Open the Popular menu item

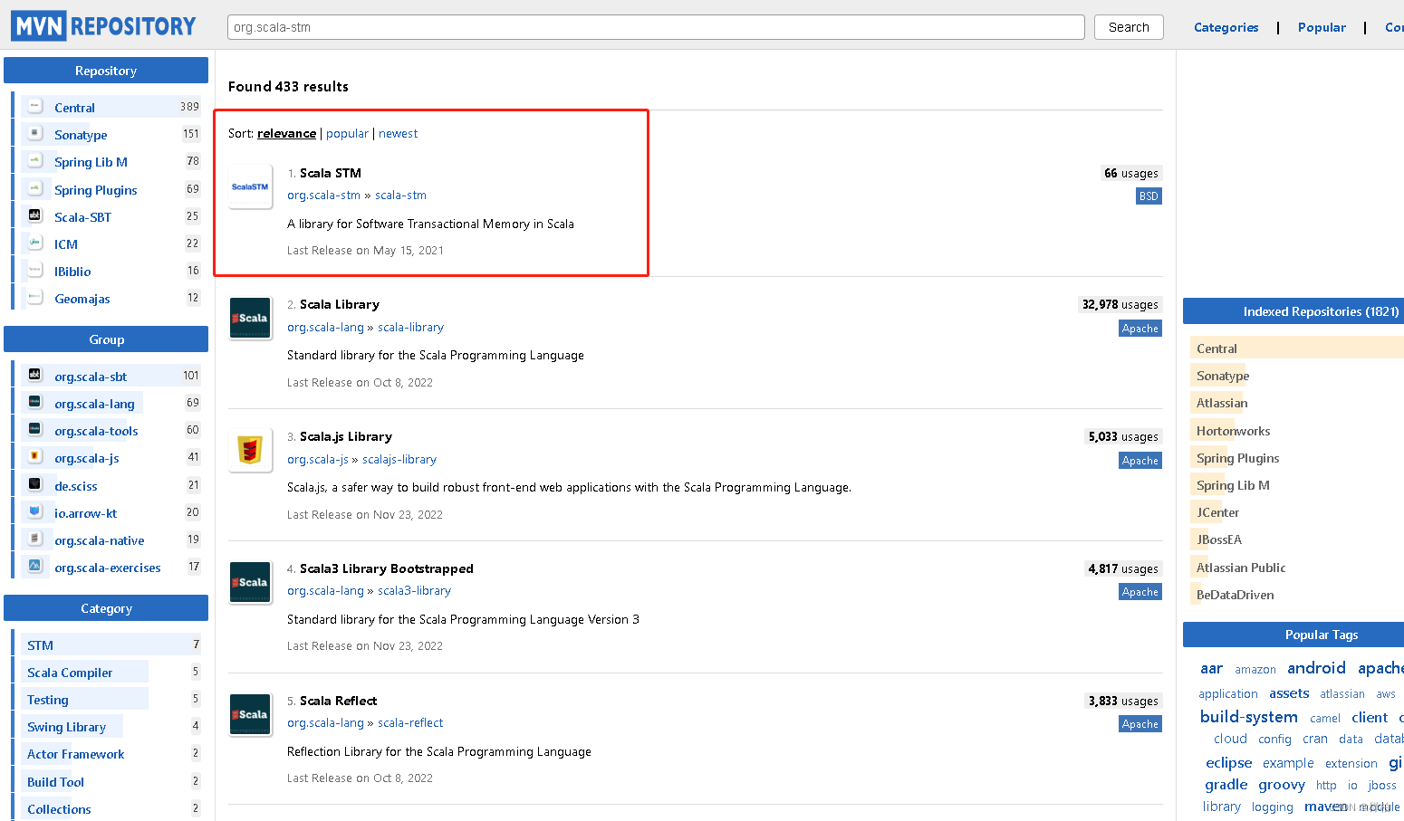point(1322,27)
